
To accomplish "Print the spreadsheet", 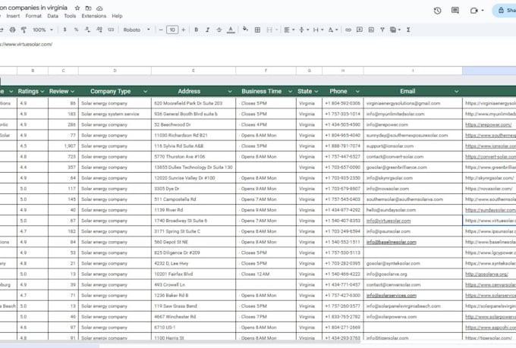I will coord(12,30).
